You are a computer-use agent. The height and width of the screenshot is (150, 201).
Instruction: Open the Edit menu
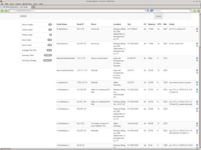point(7,4)
